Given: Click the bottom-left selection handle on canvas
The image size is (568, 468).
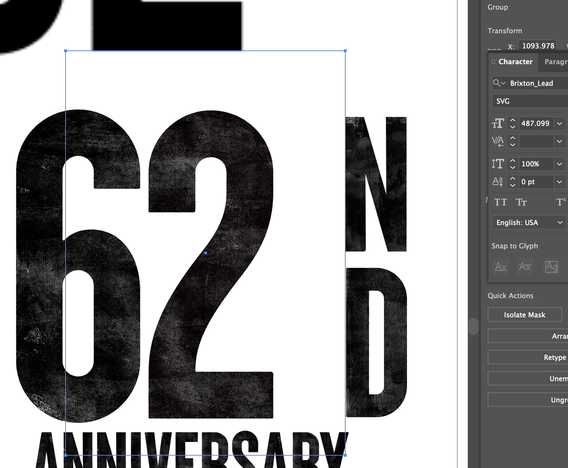Looking at the screenshot, I should pos(66,455).
